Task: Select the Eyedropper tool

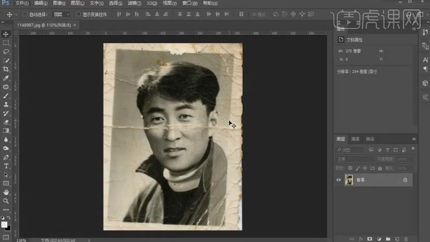Action: (x=6, y=78)
